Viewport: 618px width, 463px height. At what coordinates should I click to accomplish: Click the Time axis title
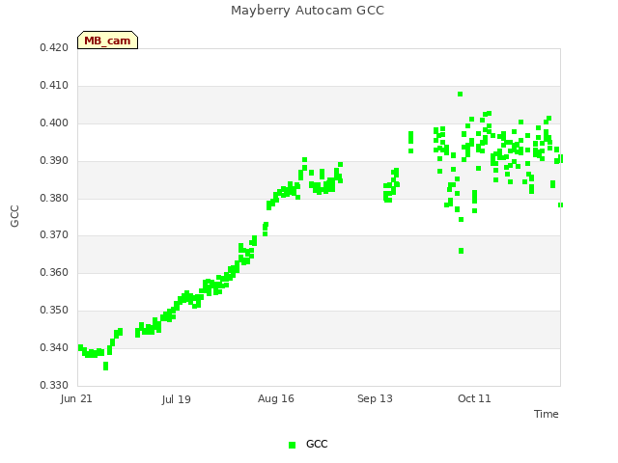tap(546, 414)
